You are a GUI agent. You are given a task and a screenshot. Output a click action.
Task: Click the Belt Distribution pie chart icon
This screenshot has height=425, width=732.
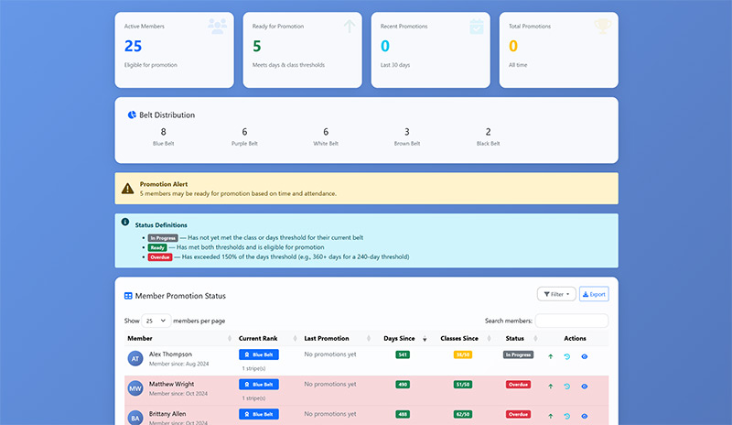coord(132,115)
